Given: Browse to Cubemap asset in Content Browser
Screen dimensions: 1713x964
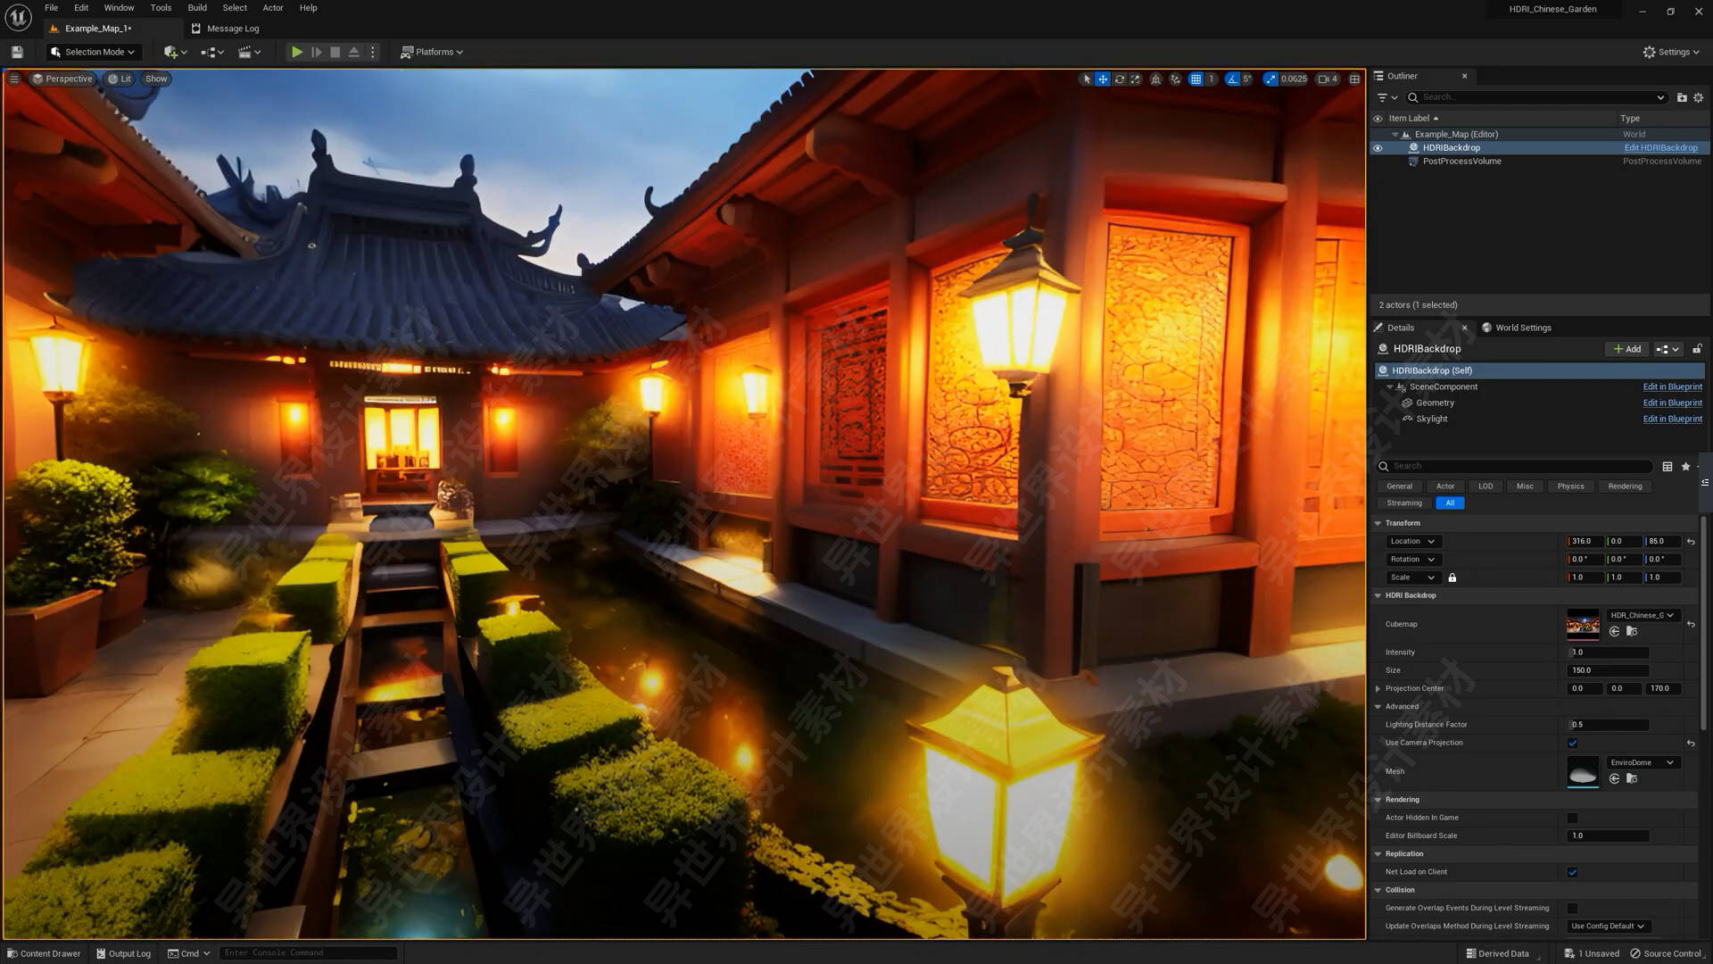Looking at the screenshot, I should point(1632,631).
